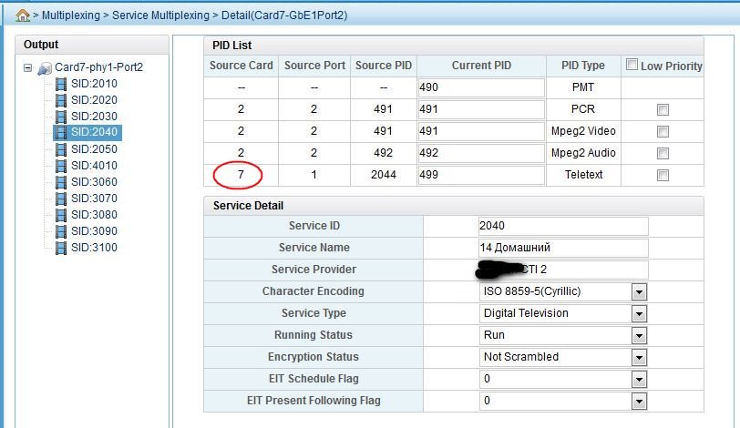Edit Current PID of Mpeg2 Video row
Image resolution: width=740 pixels, height=428 pixels.
(481, 131)
